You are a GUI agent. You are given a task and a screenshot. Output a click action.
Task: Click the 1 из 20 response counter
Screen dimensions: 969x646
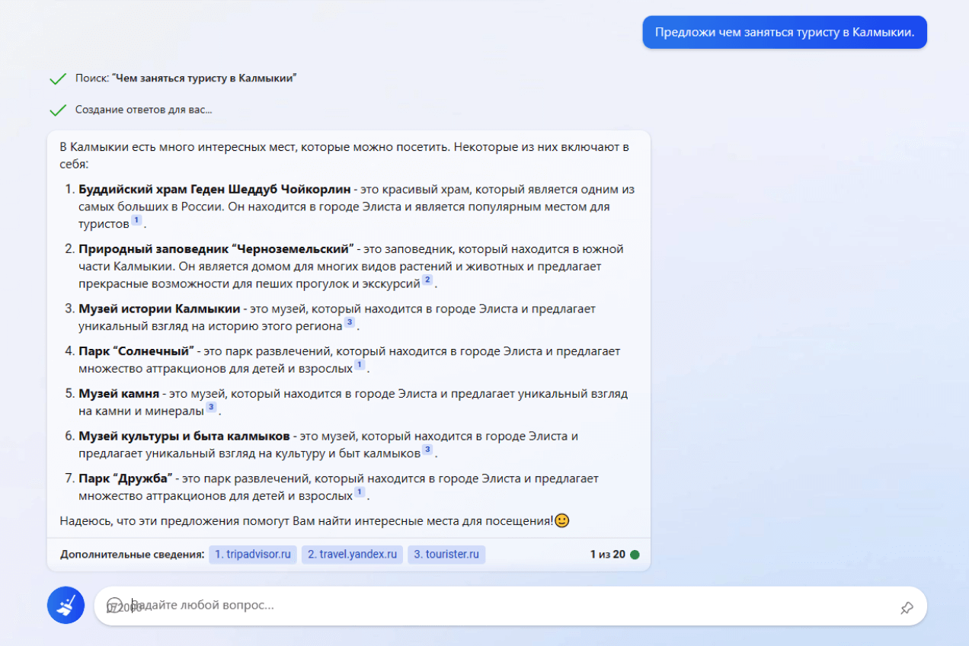[x=607, y=555]
